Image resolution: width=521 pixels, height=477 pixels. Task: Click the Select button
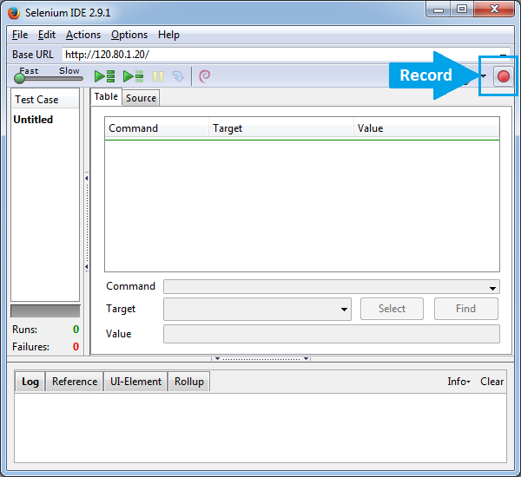pyautogui.click(x=392, y=309)
